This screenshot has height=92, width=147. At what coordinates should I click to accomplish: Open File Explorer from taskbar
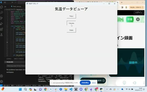(66, 89)
